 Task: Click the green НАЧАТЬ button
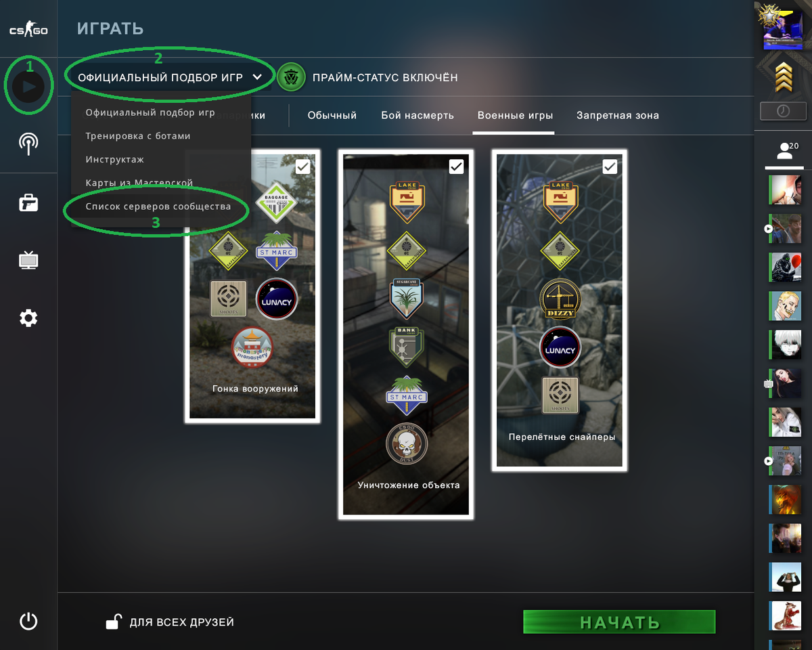[x=619, y=622]
